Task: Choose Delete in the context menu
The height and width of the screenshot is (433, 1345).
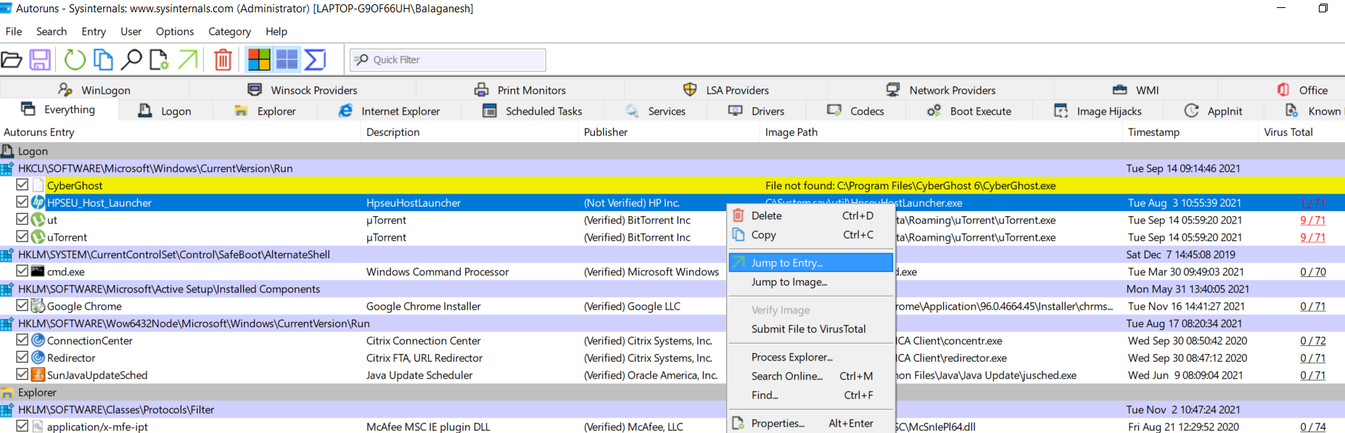Action: (810, 215)
